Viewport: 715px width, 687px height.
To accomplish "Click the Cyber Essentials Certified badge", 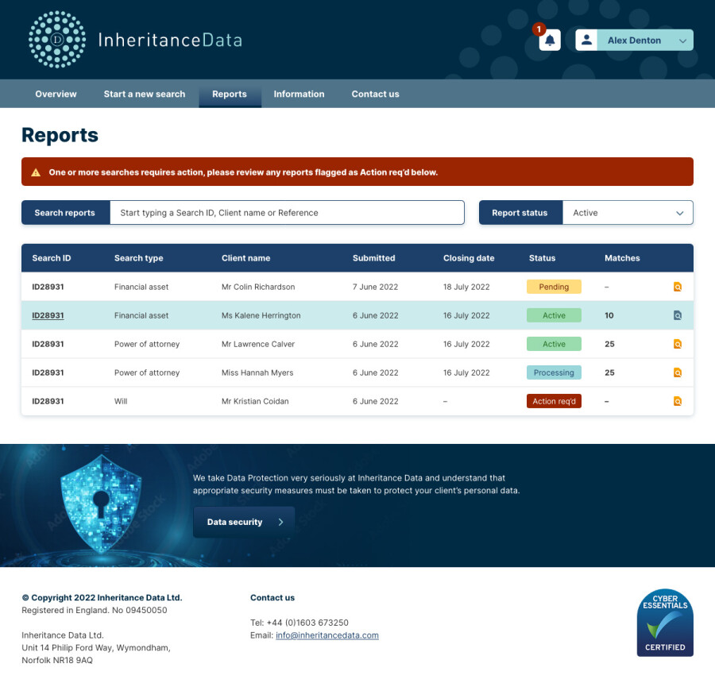I will [x=665, y=623].
